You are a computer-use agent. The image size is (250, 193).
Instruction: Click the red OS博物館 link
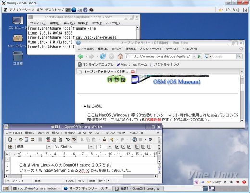pyautogui.click(x=153, y=120)
